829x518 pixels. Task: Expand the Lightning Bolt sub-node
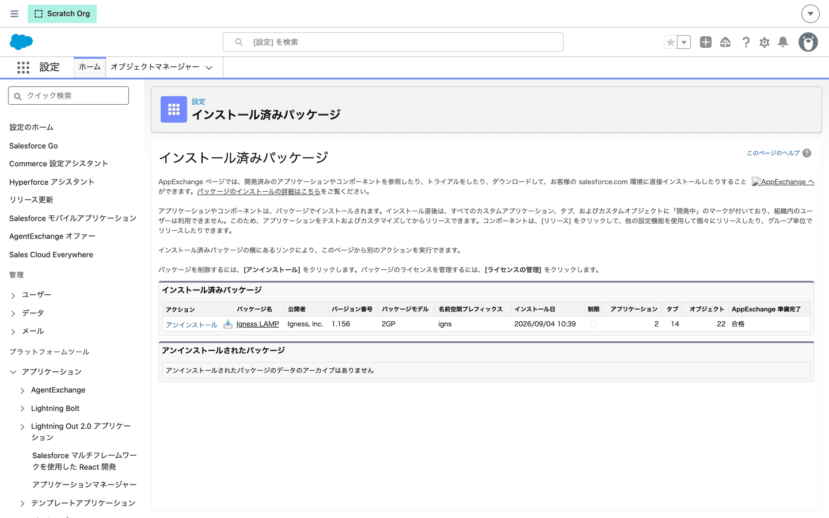pyautogui.click(x=22, y=409)
